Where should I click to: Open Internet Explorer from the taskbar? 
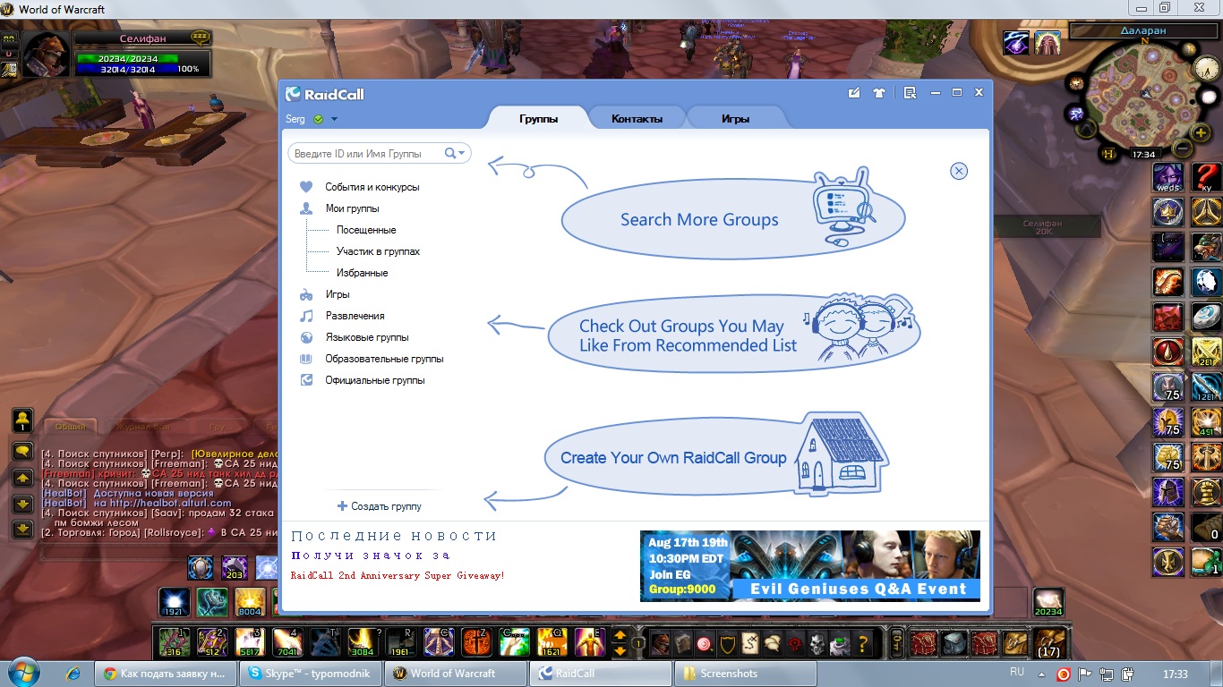[x=73, y=673]
